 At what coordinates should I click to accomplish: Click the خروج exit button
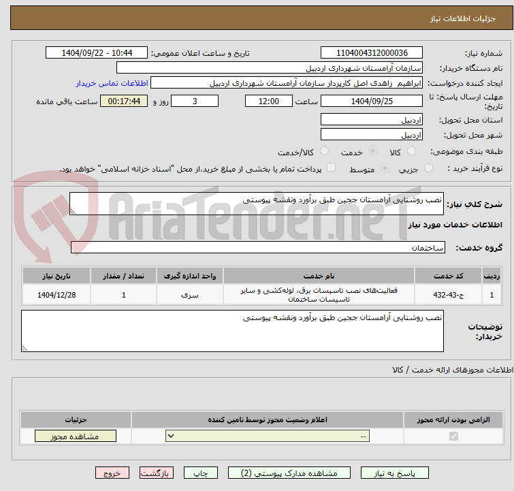coord(112,473)
